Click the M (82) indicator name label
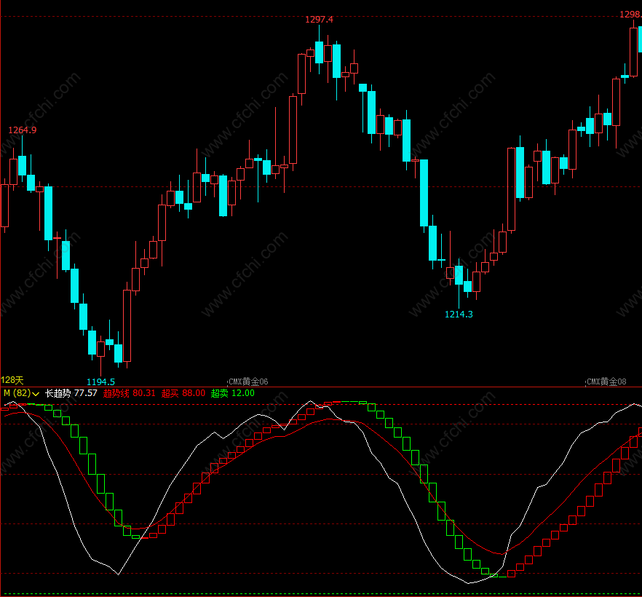The image size is (642, 597). tap(17, 393)
